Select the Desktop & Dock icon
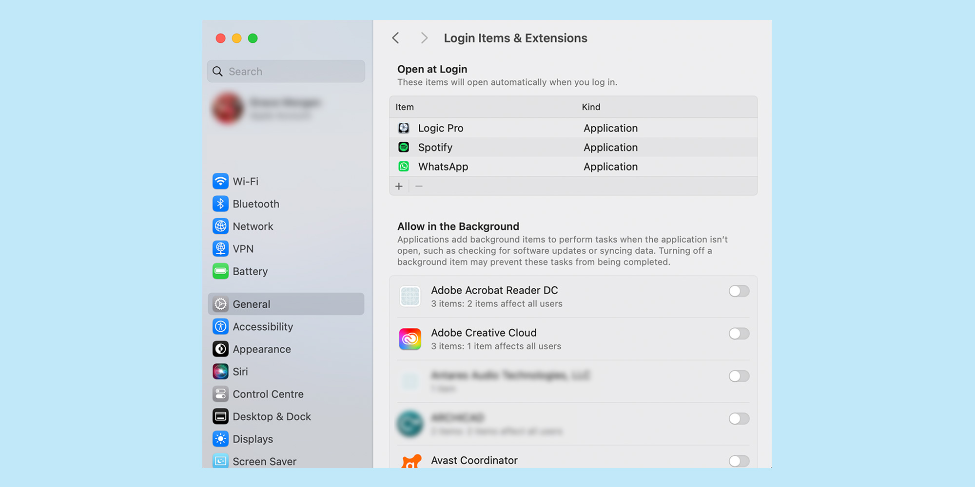 (220, 416)
